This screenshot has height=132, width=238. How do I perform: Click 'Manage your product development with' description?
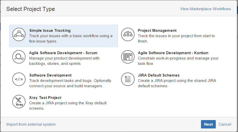(64, 61)
